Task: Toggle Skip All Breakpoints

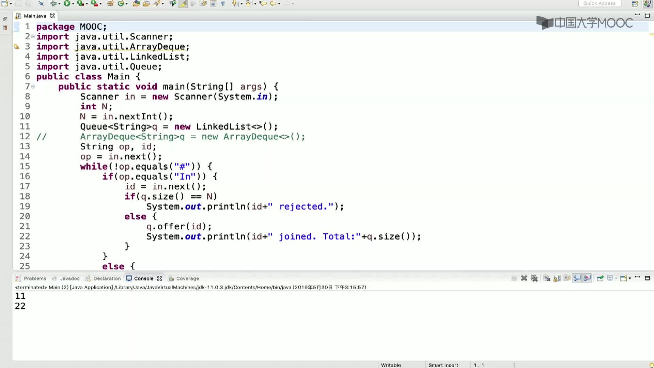Action: pyautogui.click(x=41, y=3)
